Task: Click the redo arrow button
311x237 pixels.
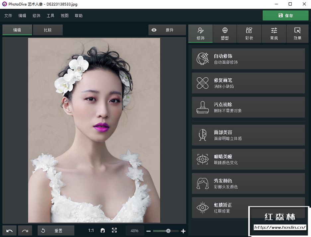Action: tap(25, 231)
